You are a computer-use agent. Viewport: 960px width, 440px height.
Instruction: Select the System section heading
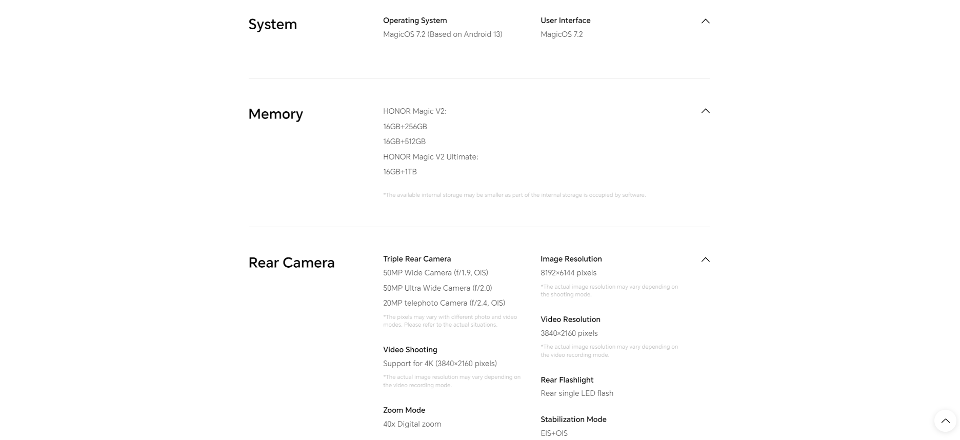[272, 24]
